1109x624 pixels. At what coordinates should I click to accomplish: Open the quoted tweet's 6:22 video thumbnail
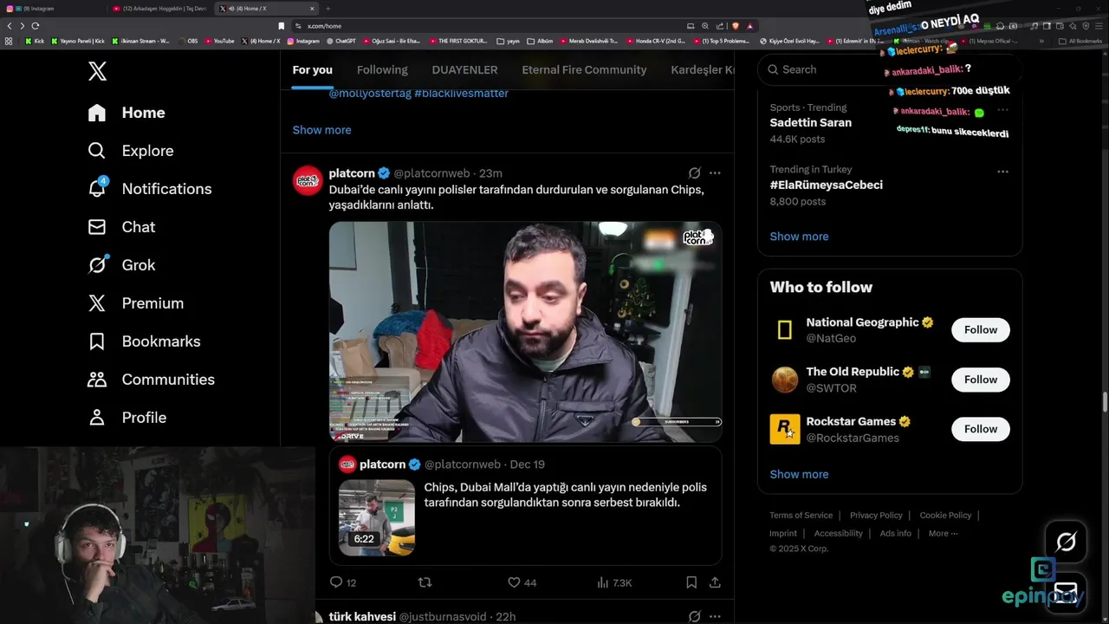[x=377, y=517]
